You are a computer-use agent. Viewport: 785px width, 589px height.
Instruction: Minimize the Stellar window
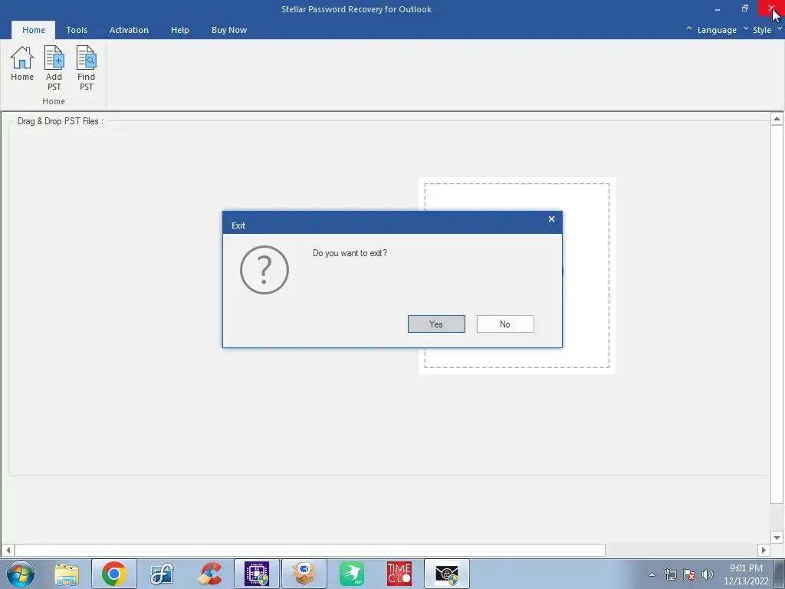click(x=718, y=9)
